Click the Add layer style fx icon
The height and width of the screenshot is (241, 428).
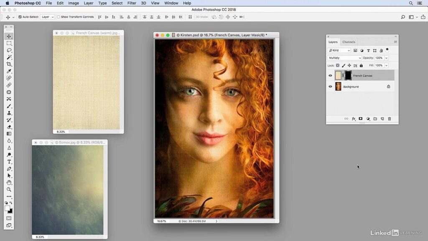click(354, 119)
